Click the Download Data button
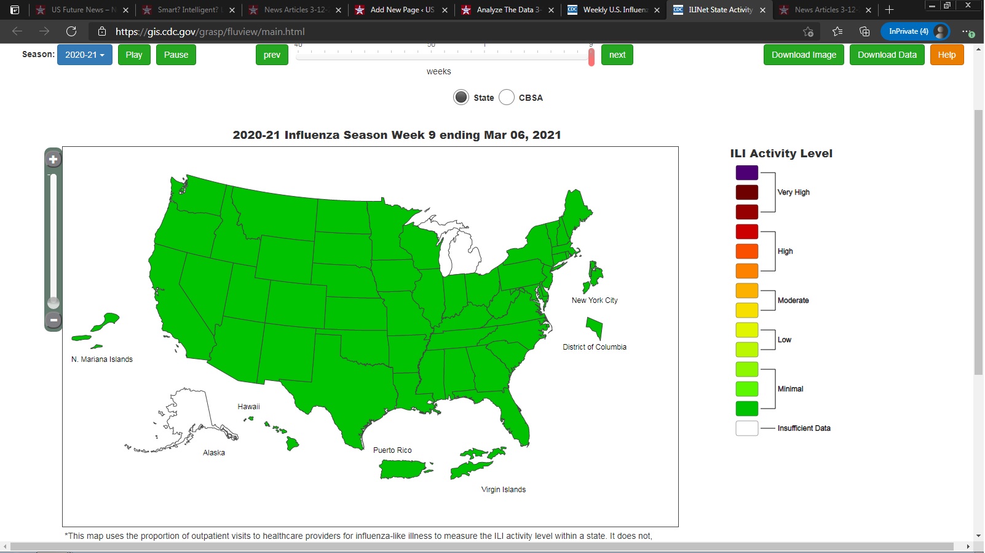 tap(887, 55)
